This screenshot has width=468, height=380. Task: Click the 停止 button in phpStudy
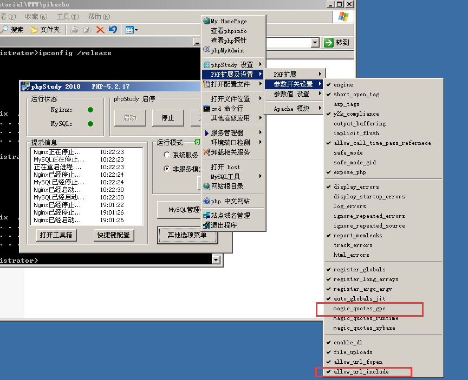point(167,118)
